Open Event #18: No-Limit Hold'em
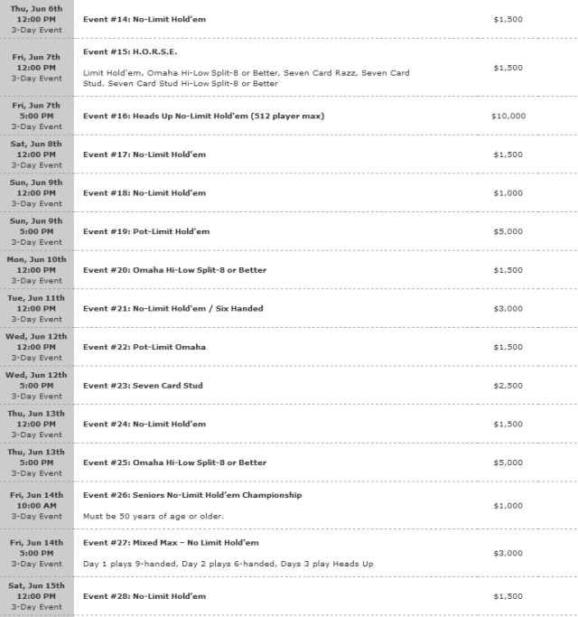Viewport: 578px width, 617px height. (x=144, y=193)
